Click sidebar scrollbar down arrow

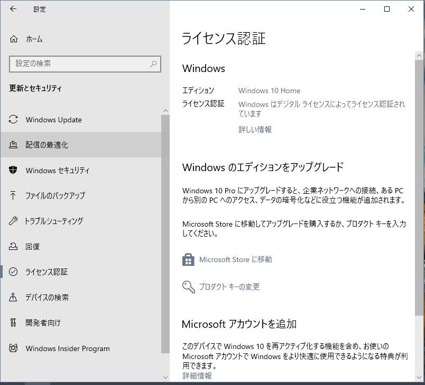coord(165,378)
